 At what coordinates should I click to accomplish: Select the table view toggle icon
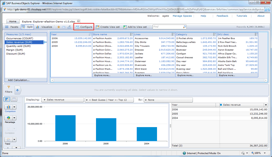point(14,99)
